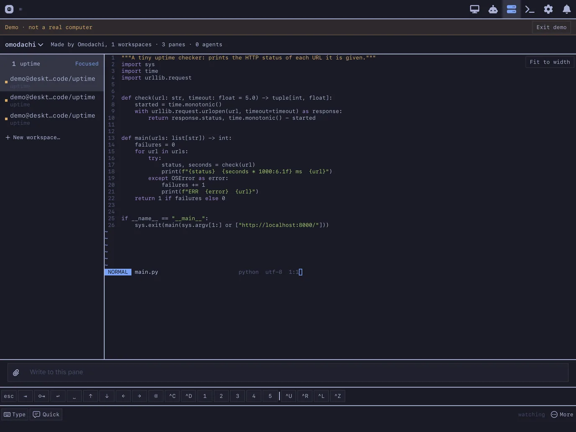
Task: Click the paperclip attach icon
Action: (x=16, y=372)
